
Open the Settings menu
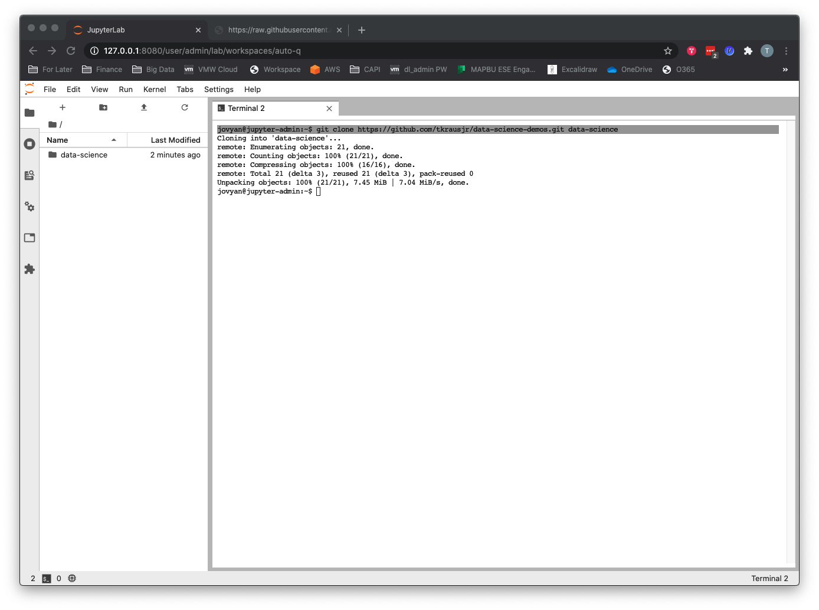coord(218,89)
